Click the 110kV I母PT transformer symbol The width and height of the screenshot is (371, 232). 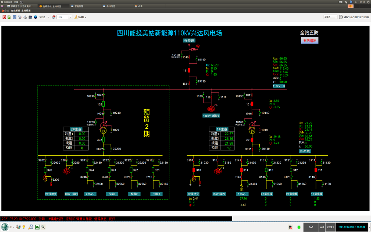tap(212, 109)
